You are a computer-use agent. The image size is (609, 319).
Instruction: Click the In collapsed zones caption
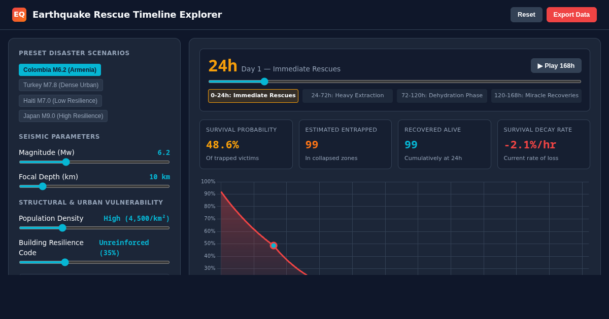pos(331,158)
